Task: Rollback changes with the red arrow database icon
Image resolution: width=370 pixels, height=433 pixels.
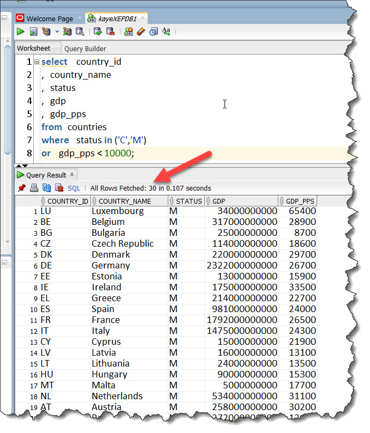Action: point(111,32)
